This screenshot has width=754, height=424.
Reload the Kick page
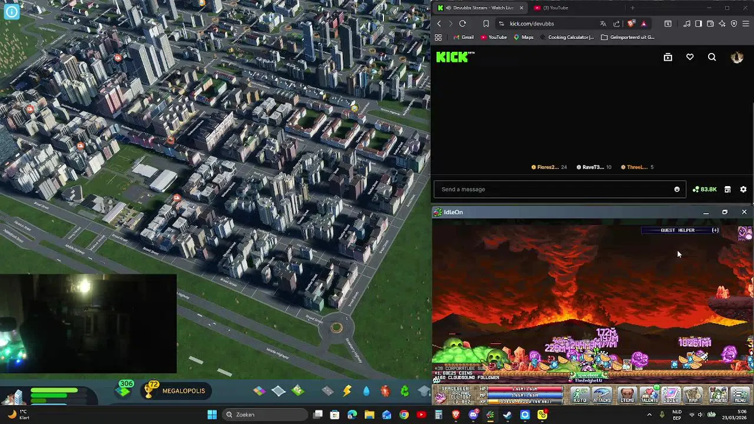click(462, 24)
